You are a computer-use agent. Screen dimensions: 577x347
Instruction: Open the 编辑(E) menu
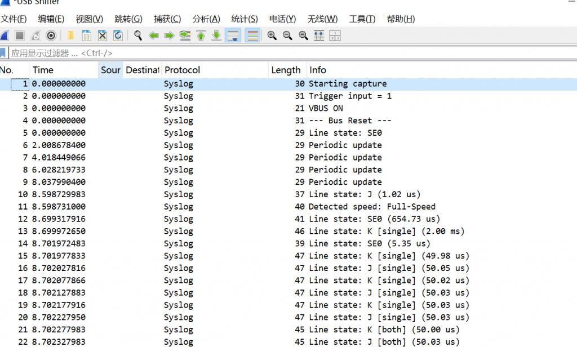(51, 19)
